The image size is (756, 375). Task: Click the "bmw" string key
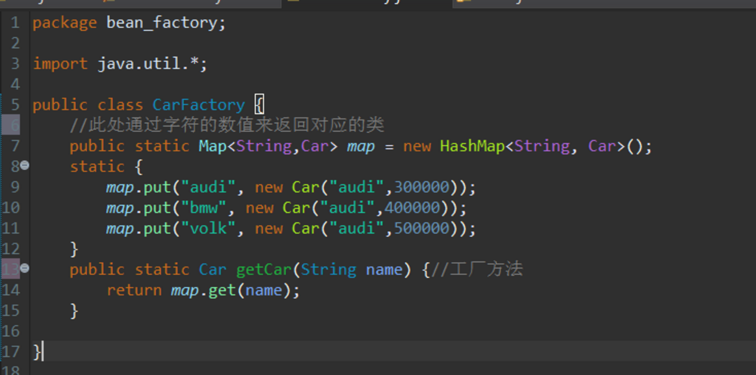click(x=203, y=208)
